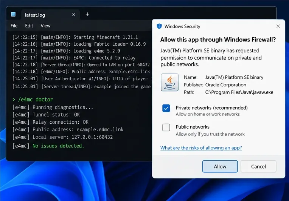Click 'Allow only if you trust the network' description
The width and height of the screenshot is (289, 201).
click(210, 134)
